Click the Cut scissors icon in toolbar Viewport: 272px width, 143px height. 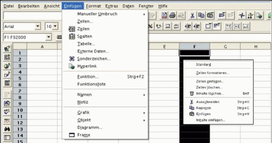click(x=192, y=16)
